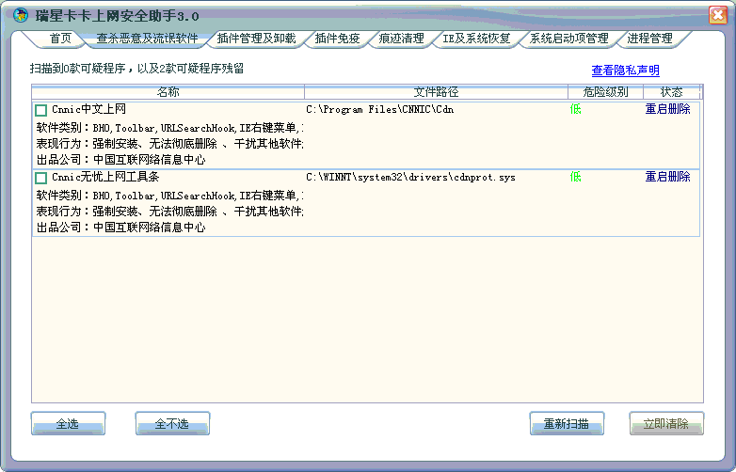The height and width of the screenshot is (472, 736).
Task: Click 软件类别 line under Cnnic无忧上网工具条
Action: pyautogui.click(x=169, y=196)
